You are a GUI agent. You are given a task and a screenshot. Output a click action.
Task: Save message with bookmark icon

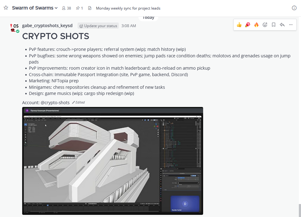[274, 25]
